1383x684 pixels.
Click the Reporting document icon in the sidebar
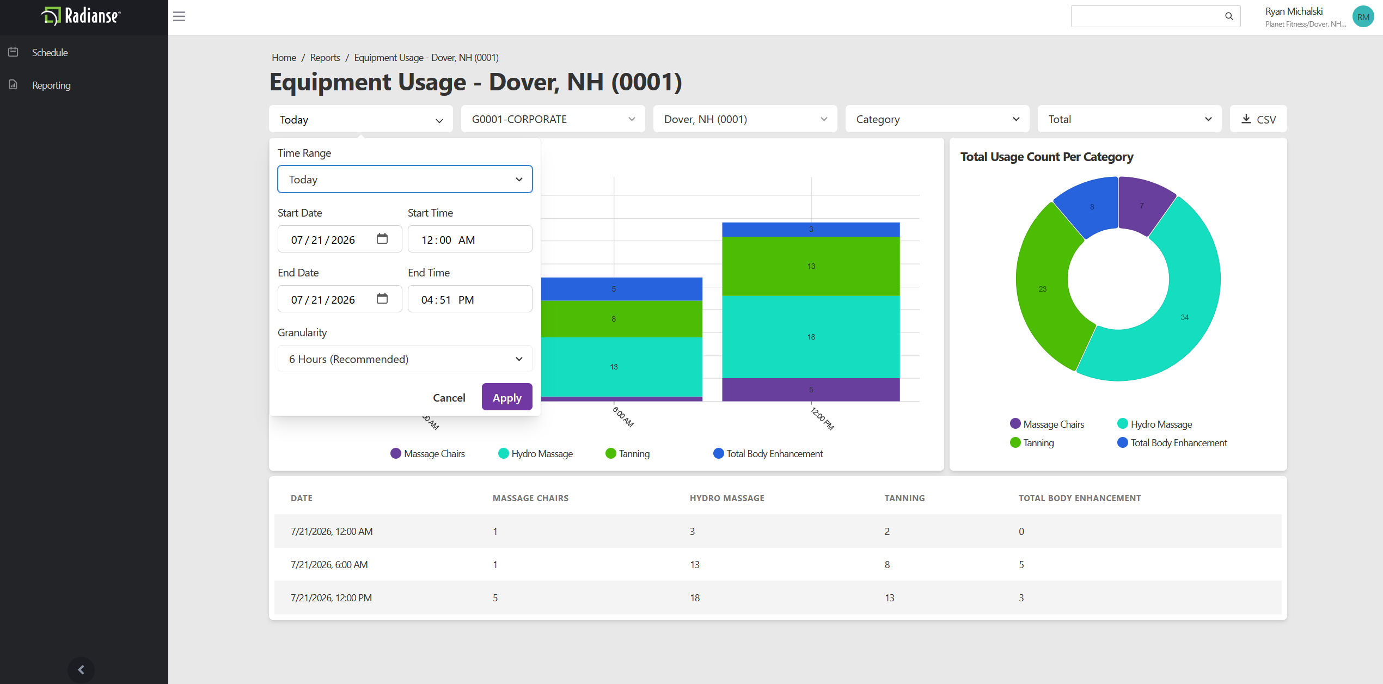click(14, 85)
